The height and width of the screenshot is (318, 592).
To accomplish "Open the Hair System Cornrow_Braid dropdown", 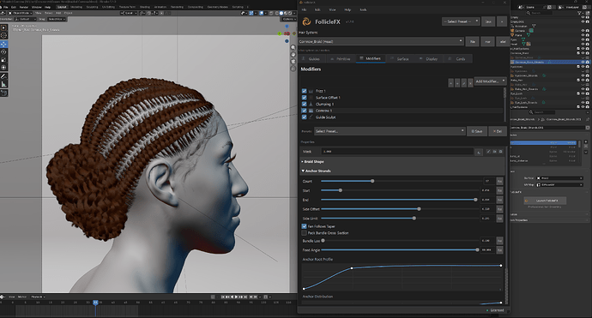I will (x=381, y=41).
